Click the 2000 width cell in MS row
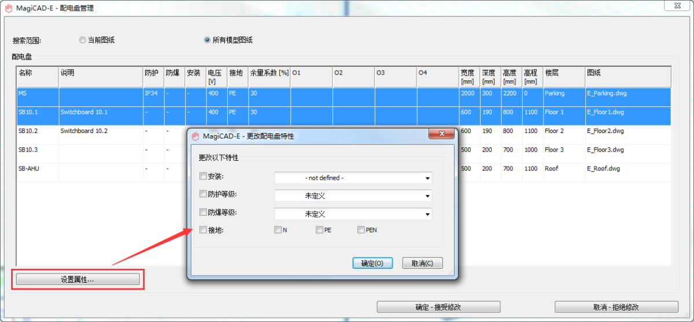Image resolution: width=694 pixels, height=322 pixels. [470, 97]
